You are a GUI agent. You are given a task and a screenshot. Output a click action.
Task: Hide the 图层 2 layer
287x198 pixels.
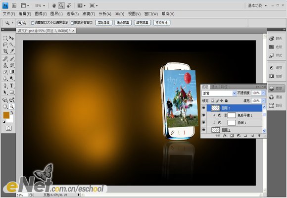click(x=203, y=130)
